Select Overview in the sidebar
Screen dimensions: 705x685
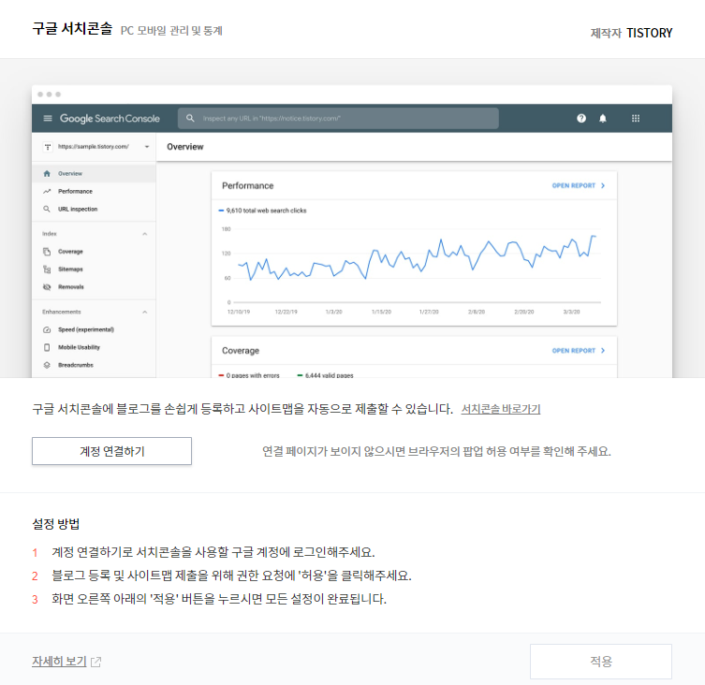pyautogui.click(x=94, y=173)
